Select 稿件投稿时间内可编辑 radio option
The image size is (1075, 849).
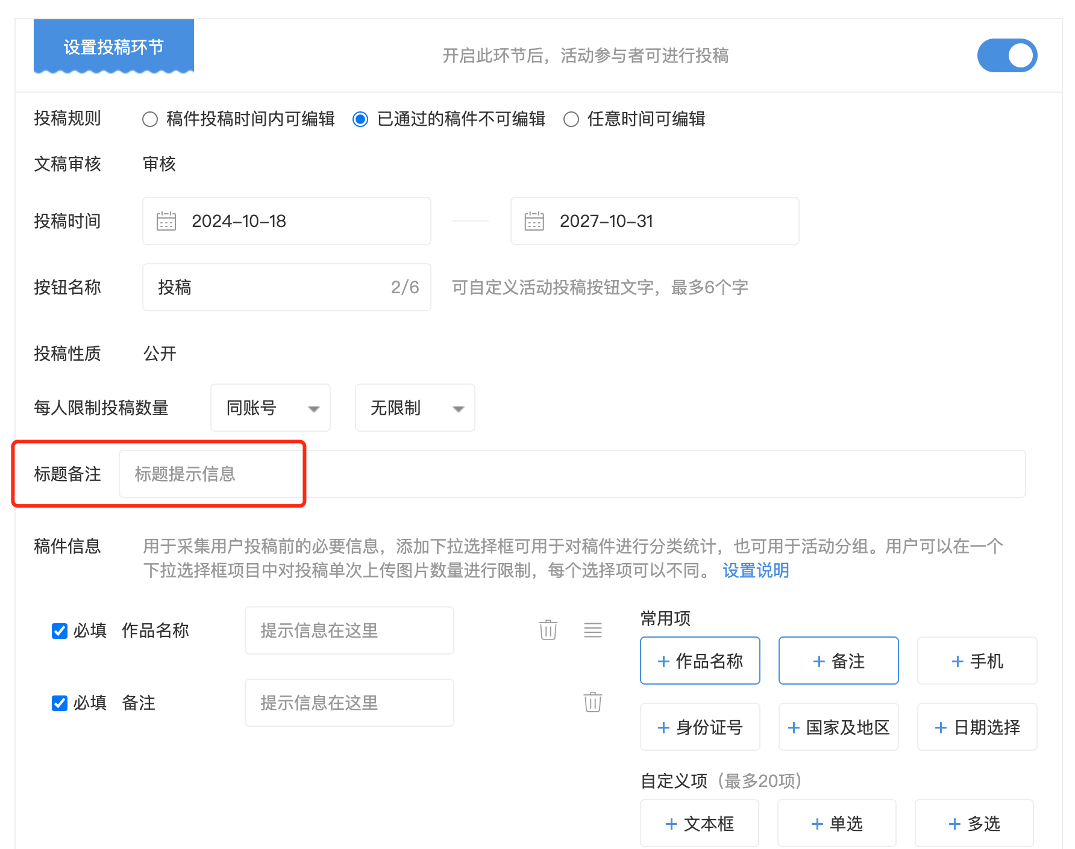coord(150,119)
